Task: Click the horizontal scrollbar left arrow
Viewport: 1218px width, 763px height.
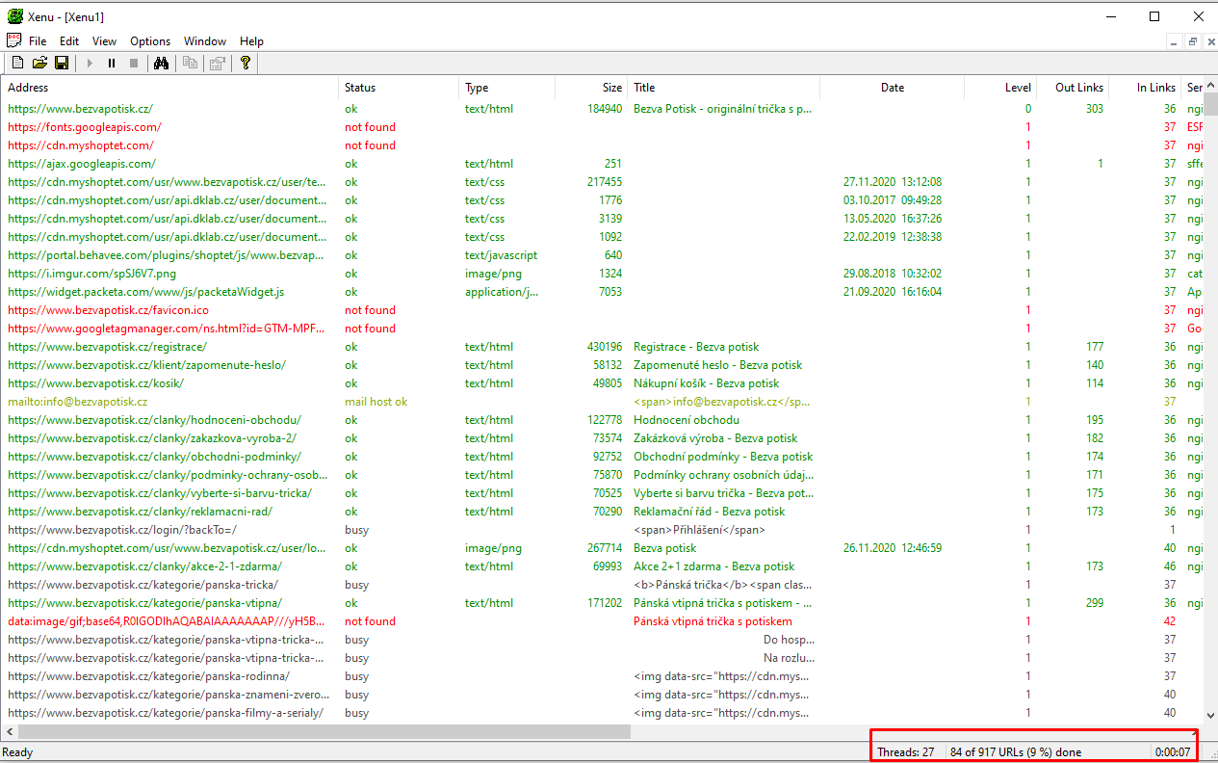Action: (x=10, y=732)
